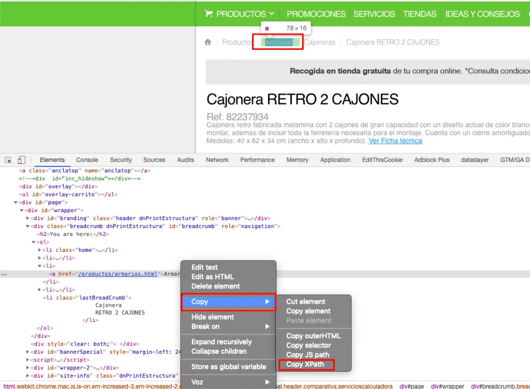The height and width of the screenshot is (389, 530).
Task: Choose Edit text from context menu
Action: click(x=228, y=267)
